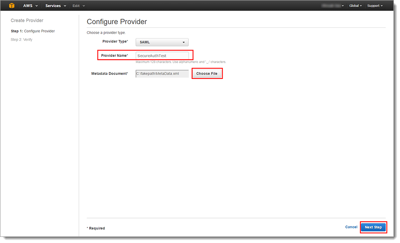The image size is (400, 243).
Task: Select Step 1: Configure Provider in sidebar
Action: tap(33, 31)
